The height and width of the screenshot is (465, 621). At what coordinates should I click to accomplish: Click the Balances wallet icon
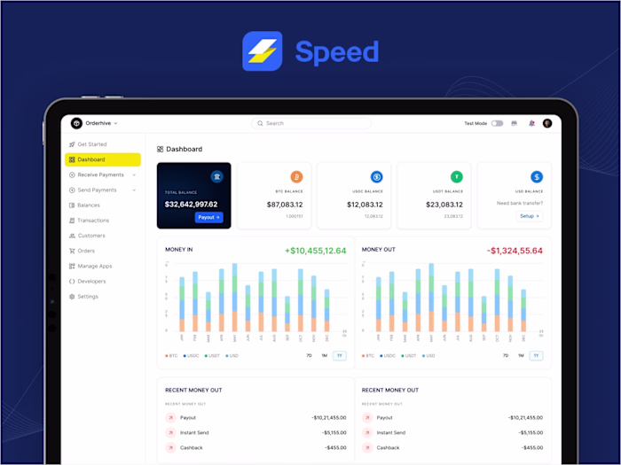pyautogui.click(x=72, y=205)
